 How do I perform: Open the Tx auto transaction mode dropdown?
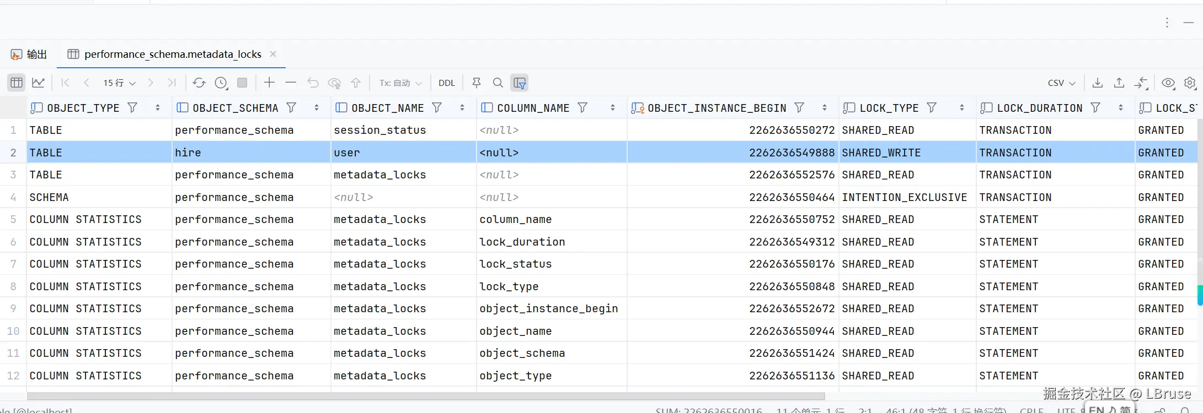[400, 83]
